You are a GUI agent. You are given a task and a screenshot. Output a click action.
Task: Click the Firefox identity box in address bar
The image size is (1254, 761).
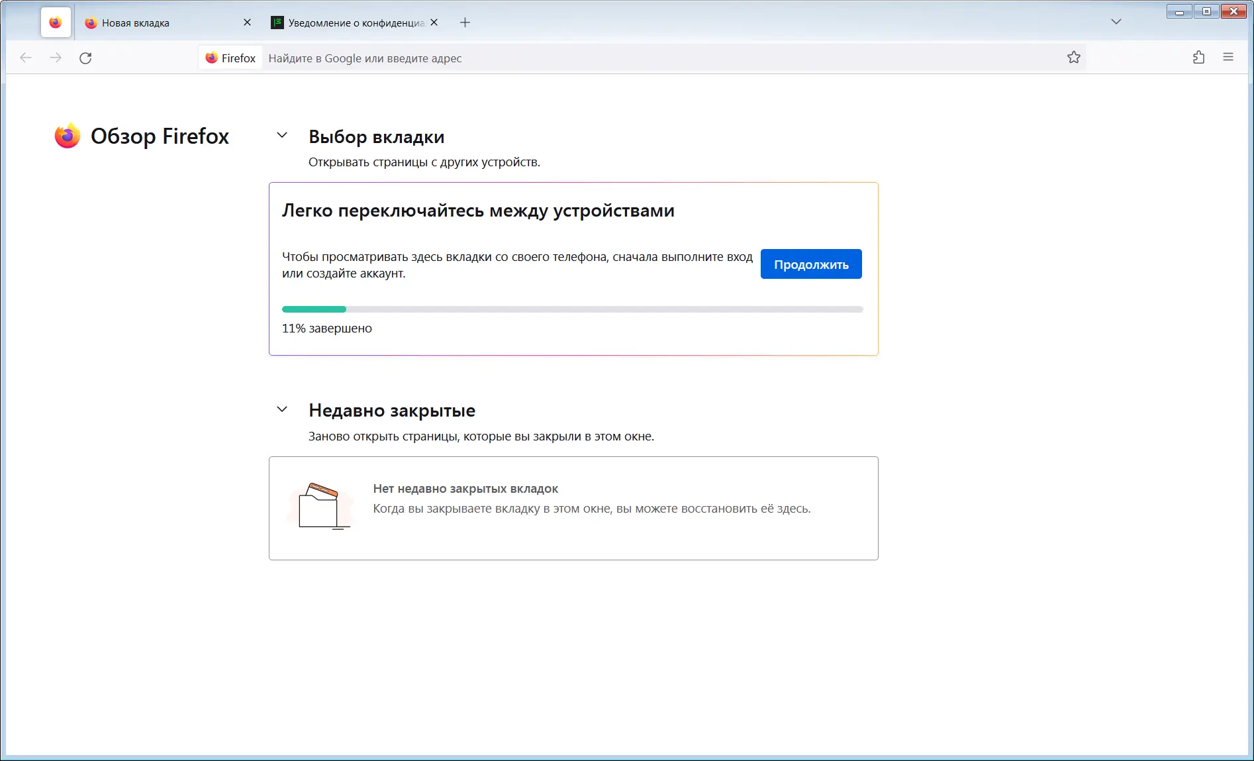point(230,58)
